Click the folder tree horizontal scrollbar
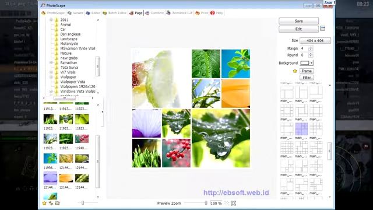 [64, 98]
